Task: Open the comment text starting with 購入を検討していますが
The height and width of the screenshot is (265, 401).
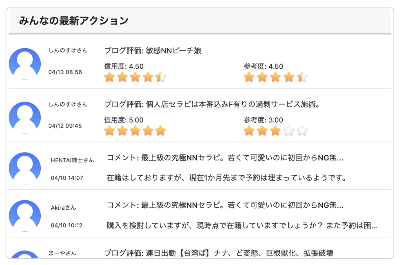Action: [242, 226]
